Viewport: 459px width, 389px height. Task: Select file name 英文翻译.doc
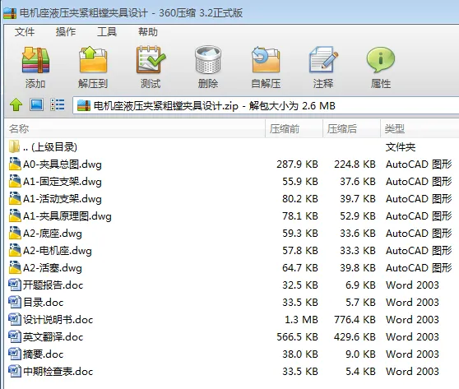pyautogui.click(x=53, y=337)
